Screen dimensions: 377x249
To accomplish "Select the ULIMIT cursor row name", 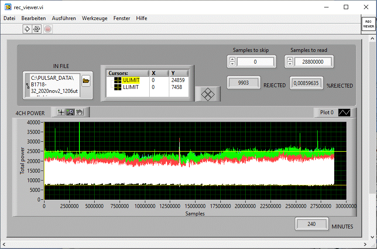I will click(x=131, y=80).
